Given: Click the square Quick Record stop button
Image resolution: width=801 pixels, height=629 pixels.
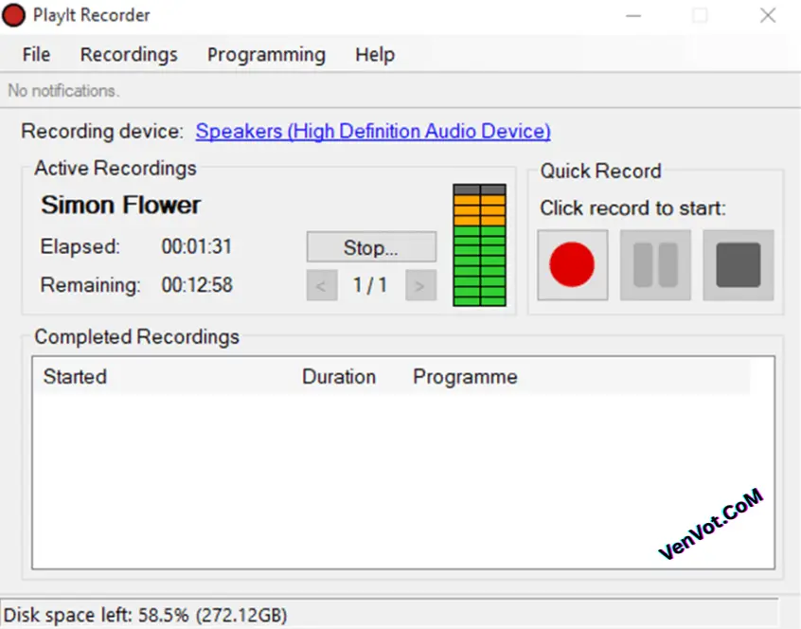Looking at the screenshot, I should [739, 264].
